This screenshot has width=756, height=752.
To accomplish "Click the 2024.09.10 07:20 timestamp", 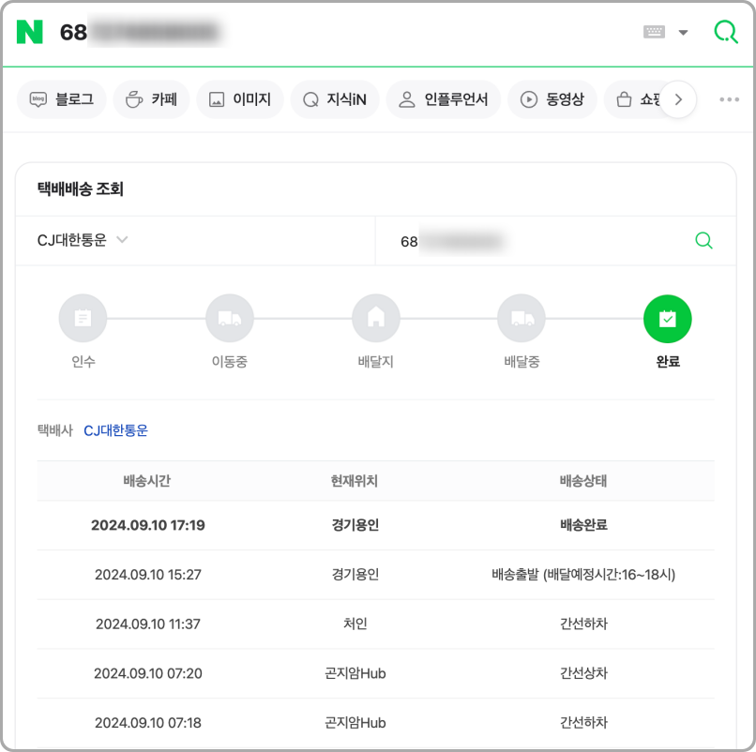I will pos(148,673).
